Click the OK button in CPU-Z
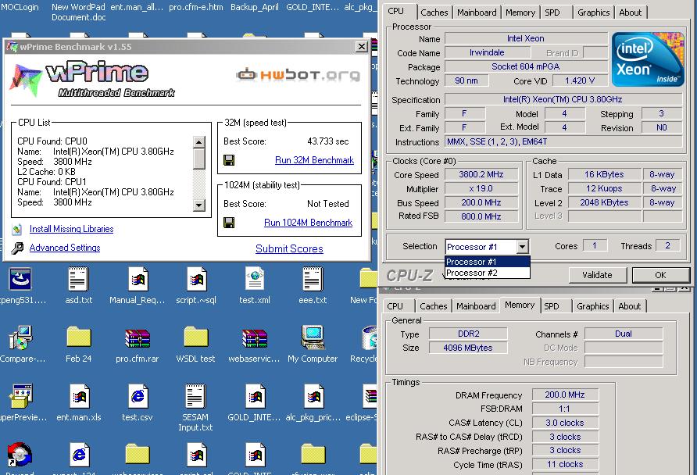This screenshot has width=697, height=475. click(x=660, y=275)
